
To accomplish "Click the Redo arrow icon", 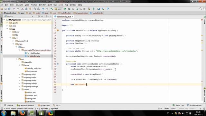I will [x=18, y=9].
